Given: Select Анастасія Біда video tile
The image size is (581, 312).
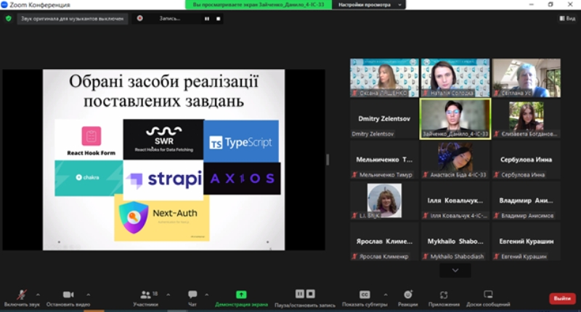Looking at the screenshot, I should pos(455,160).
